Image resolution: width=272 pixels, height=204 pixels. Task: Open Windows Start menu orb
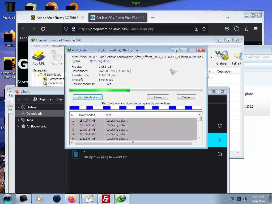[x=7, y=199]
